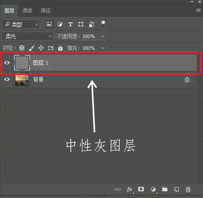Open the 类型 filter type dropdown
Viewport: 203px width, 198px height.
(21, 24)
